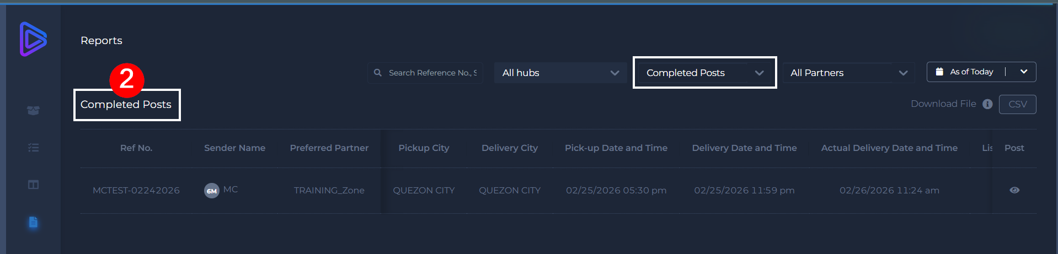View the MCTEST-02242026 post via eye icon
The width and height of the screenshot is (1058, 254).
tap(1014, 190)
